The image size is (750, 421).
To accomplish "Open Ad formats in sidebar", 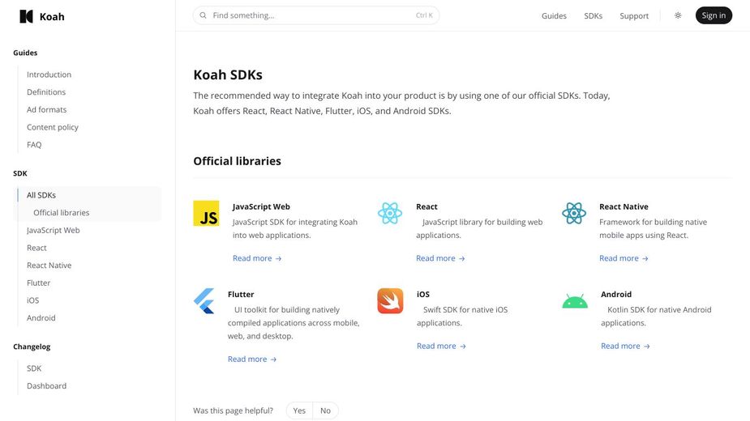I will coord(47,110).
